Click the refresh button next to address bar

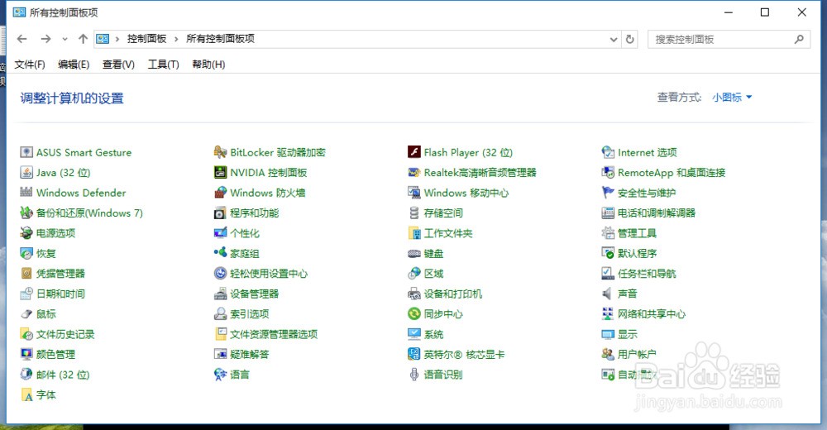pyautogui.click(x=630, y=39)
